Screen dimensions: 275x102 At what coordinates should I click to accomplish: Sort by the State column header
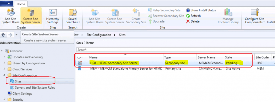(x=239, y=57)
